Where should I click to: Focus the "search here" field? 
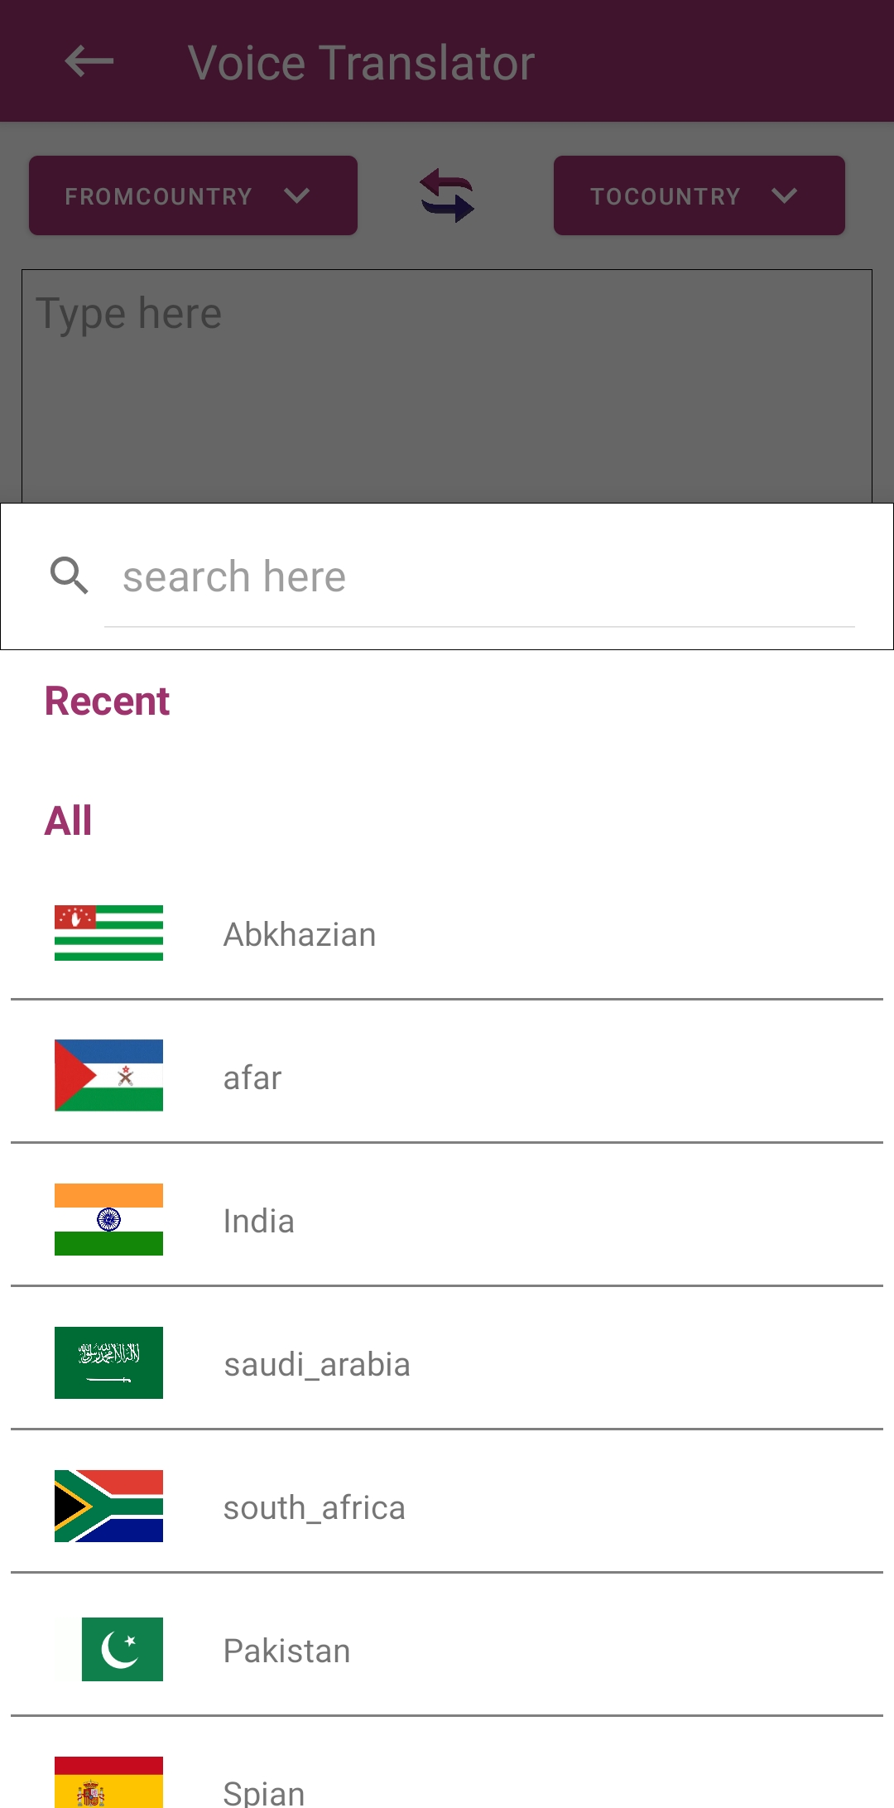click(480, 577)
